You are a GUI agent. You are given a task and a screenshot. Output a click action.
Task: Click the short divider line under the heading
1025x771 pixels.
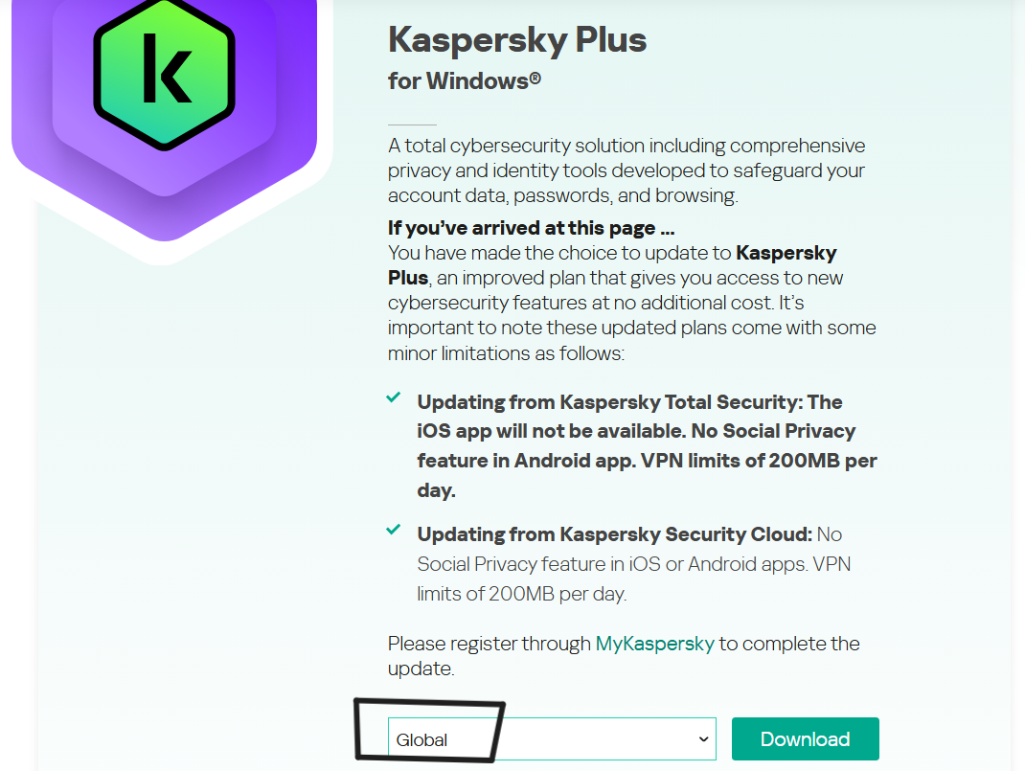click(x=412, y=125)
